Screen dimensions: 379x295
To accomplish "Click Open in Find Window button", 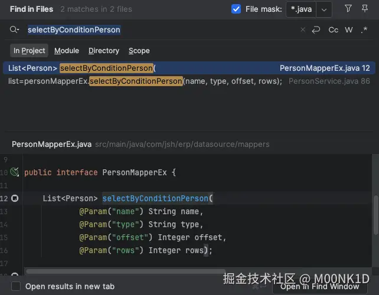I will (319, 287).
